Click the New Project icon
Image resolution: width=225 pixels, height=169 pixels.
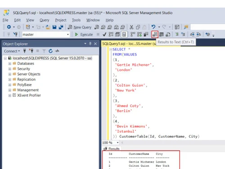28,27
